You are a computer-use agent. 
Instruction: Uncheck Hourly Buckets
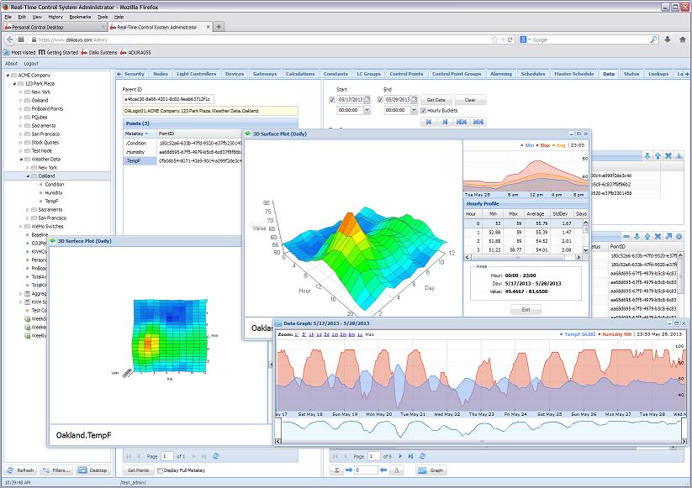[423, 111]
